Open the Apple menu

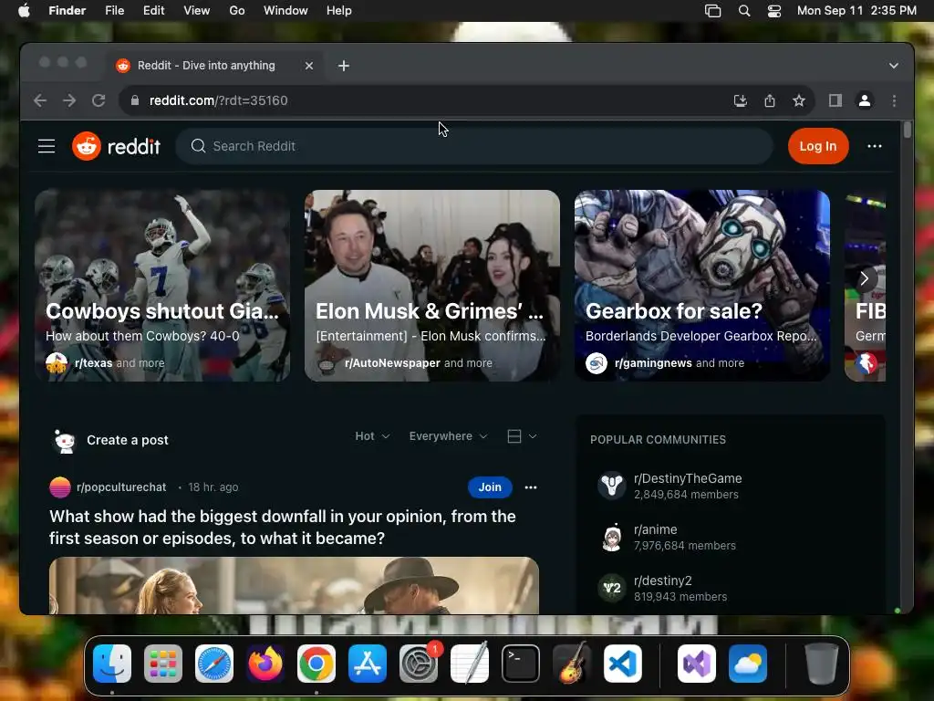(x=24, y=11)
